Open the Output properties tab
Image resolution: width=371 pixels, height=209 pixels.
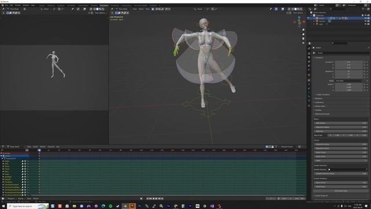[309, 57]
